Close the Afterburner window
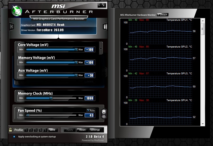The width and height of the screenshot is (213, 146). coord(104,6)
